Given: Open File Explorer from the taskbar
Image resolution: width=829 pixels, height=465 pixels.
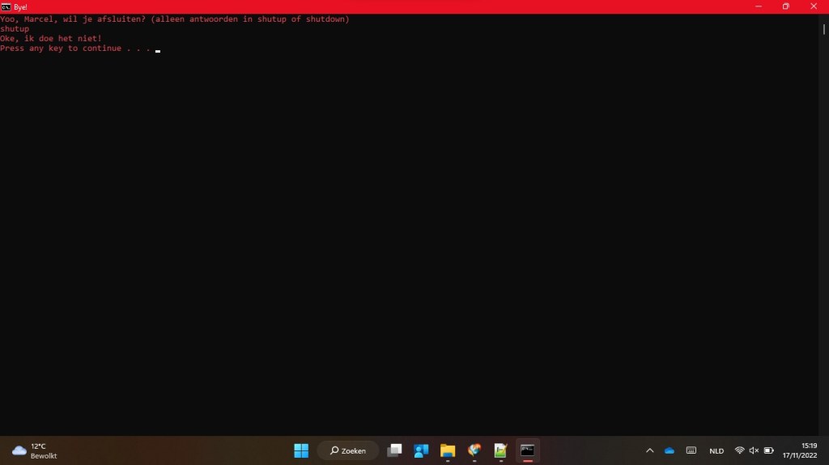Looking at the screenshot, I should [448, 450].
